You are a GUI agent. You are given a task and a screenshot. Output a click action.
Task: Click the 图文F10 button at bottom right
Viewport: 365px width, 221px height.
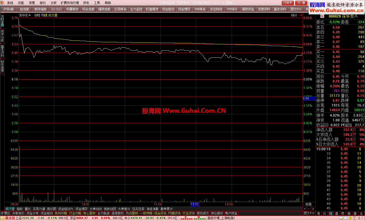[309, 213]
